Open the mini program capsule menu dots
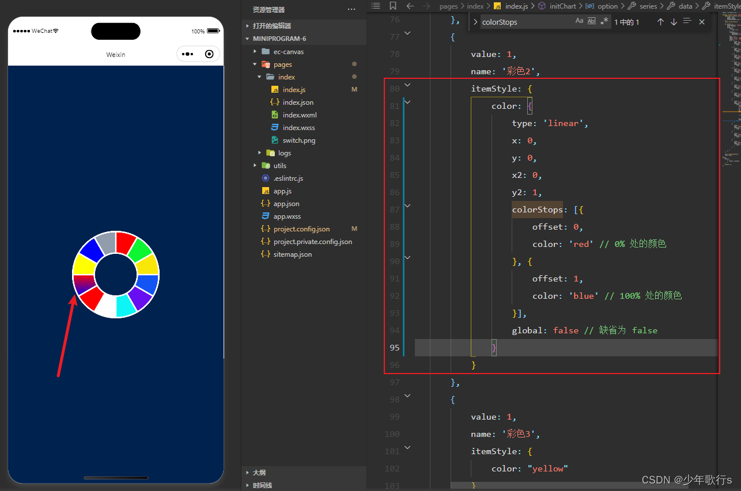The height and width of the screenshot is (491, 741). click(x=187, y=54)
